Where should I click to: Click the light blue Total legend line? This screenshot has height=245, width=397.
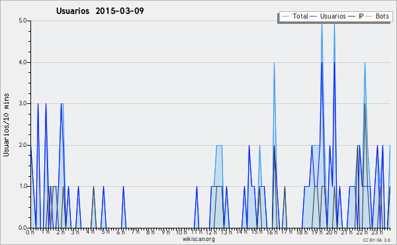[285, 17]
